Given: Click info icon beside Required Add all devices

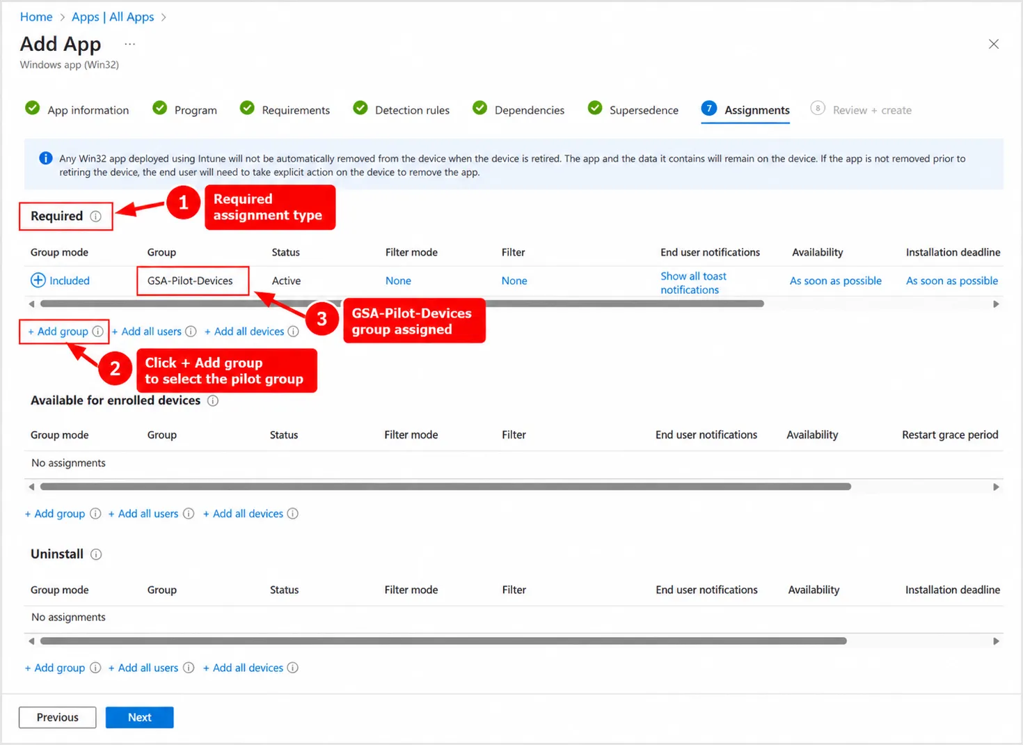Looking at the screenshot, I should pos(293,331).
